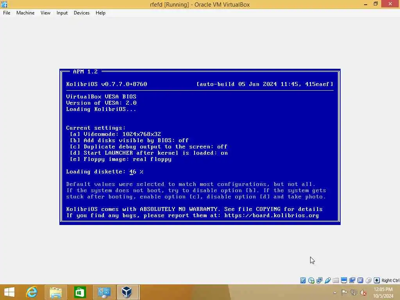
Task: Click the '[c] Duplicate debug output' line
Action: [x=148, y=147]
